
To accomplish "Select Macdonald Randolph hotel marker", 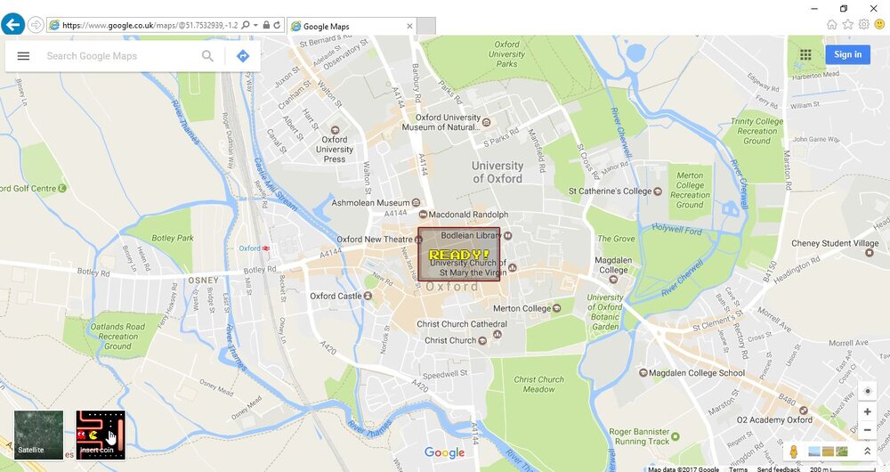I will point(423,215).
